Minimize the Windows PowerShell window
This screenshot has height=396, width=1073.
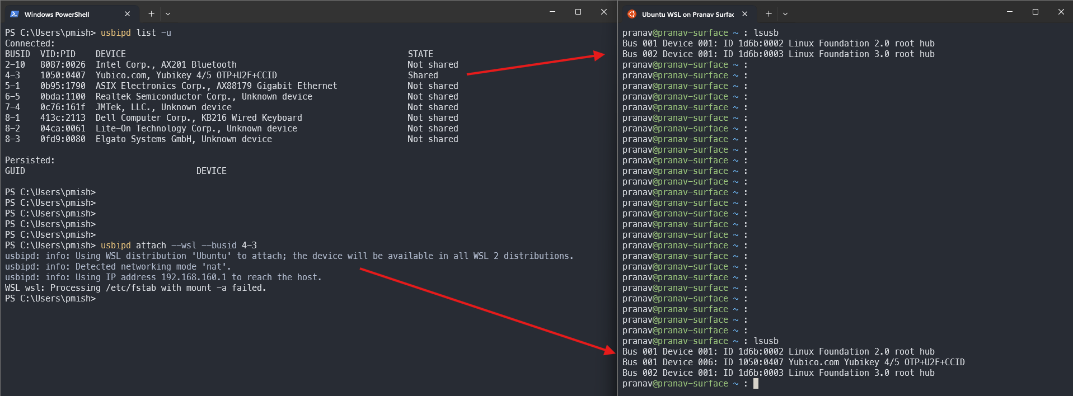(x=552, y=12)
